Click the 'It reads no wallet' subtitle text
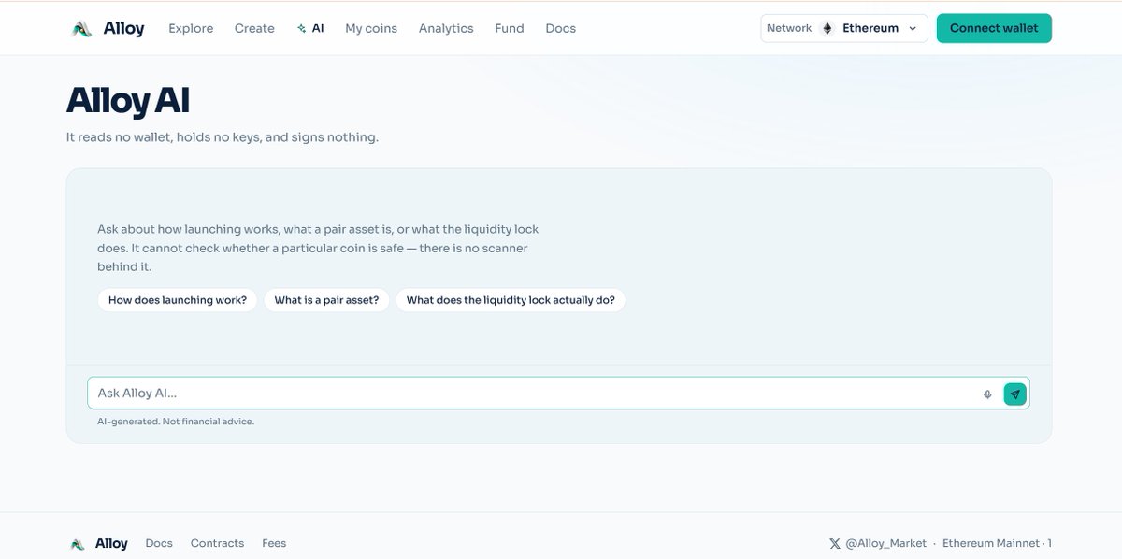Viewport: 1122px width, 559px height. [x=223, y=137]
